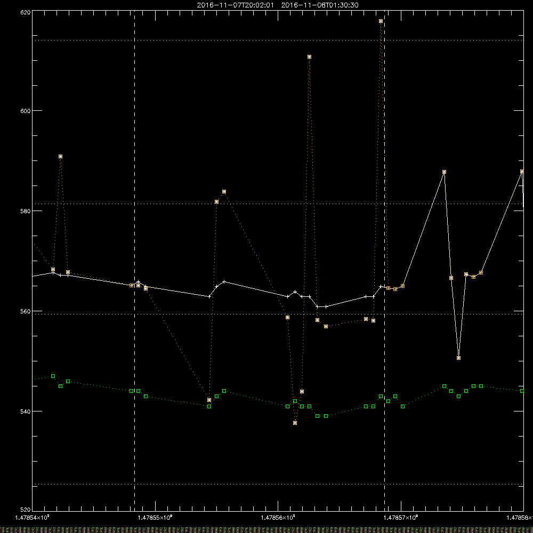The height and width of the screenshot is (533, 533).
Task: Click the y-axis label 540
Action: click(26, 411)
